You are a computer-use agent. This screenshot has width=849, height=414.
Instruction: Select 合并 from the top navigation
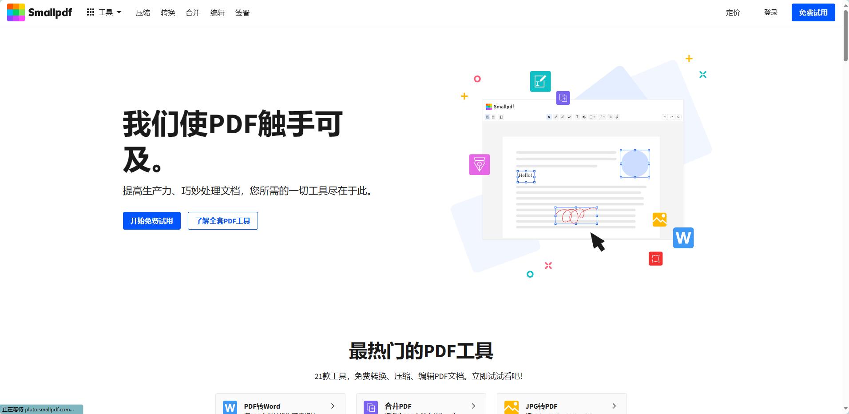pos(192,12)
